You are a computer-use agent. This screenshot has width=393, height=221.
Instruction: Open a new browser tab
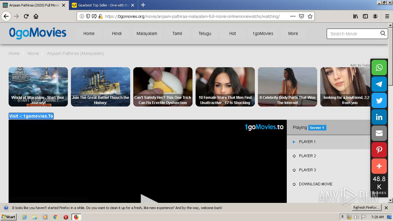pos(143,5)
